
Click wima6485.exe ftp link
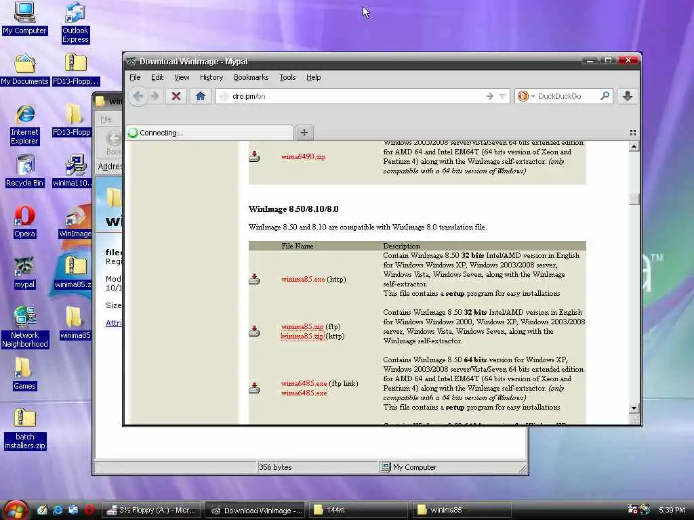click(x=304, y=383)
